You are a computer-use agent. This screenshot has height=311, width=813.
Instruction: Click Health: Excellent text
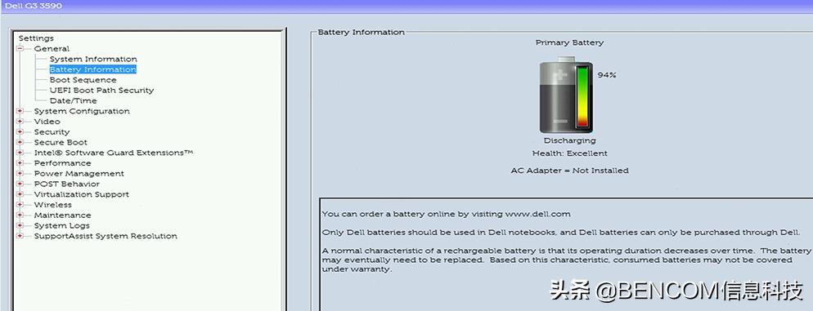pyautogui.click(x=570, y=153)
